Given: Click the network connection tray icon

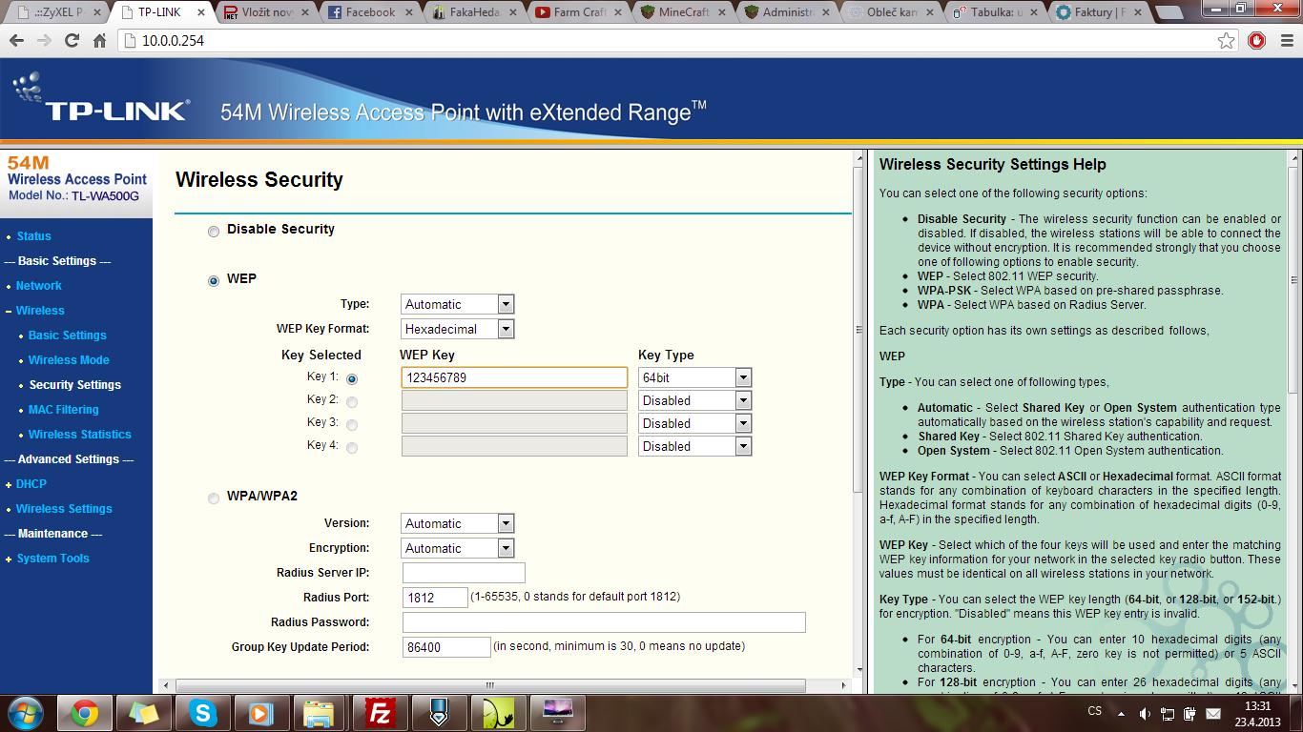Looking at the screenshot, I should [x=1167, y=713].
